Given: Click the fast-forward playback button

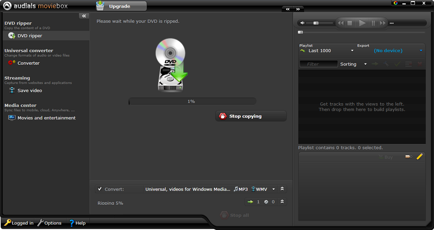Looking at the screenshot, I should tap(383, 23).
